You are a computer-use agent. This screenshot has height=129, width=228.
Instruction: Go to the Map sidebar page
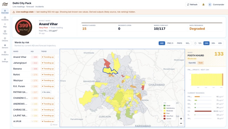(5, 25)
